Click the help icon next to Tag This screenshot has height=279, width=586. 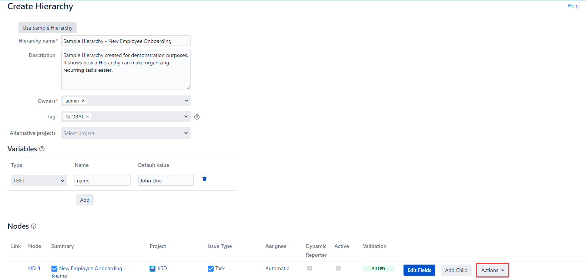[197, 117]
